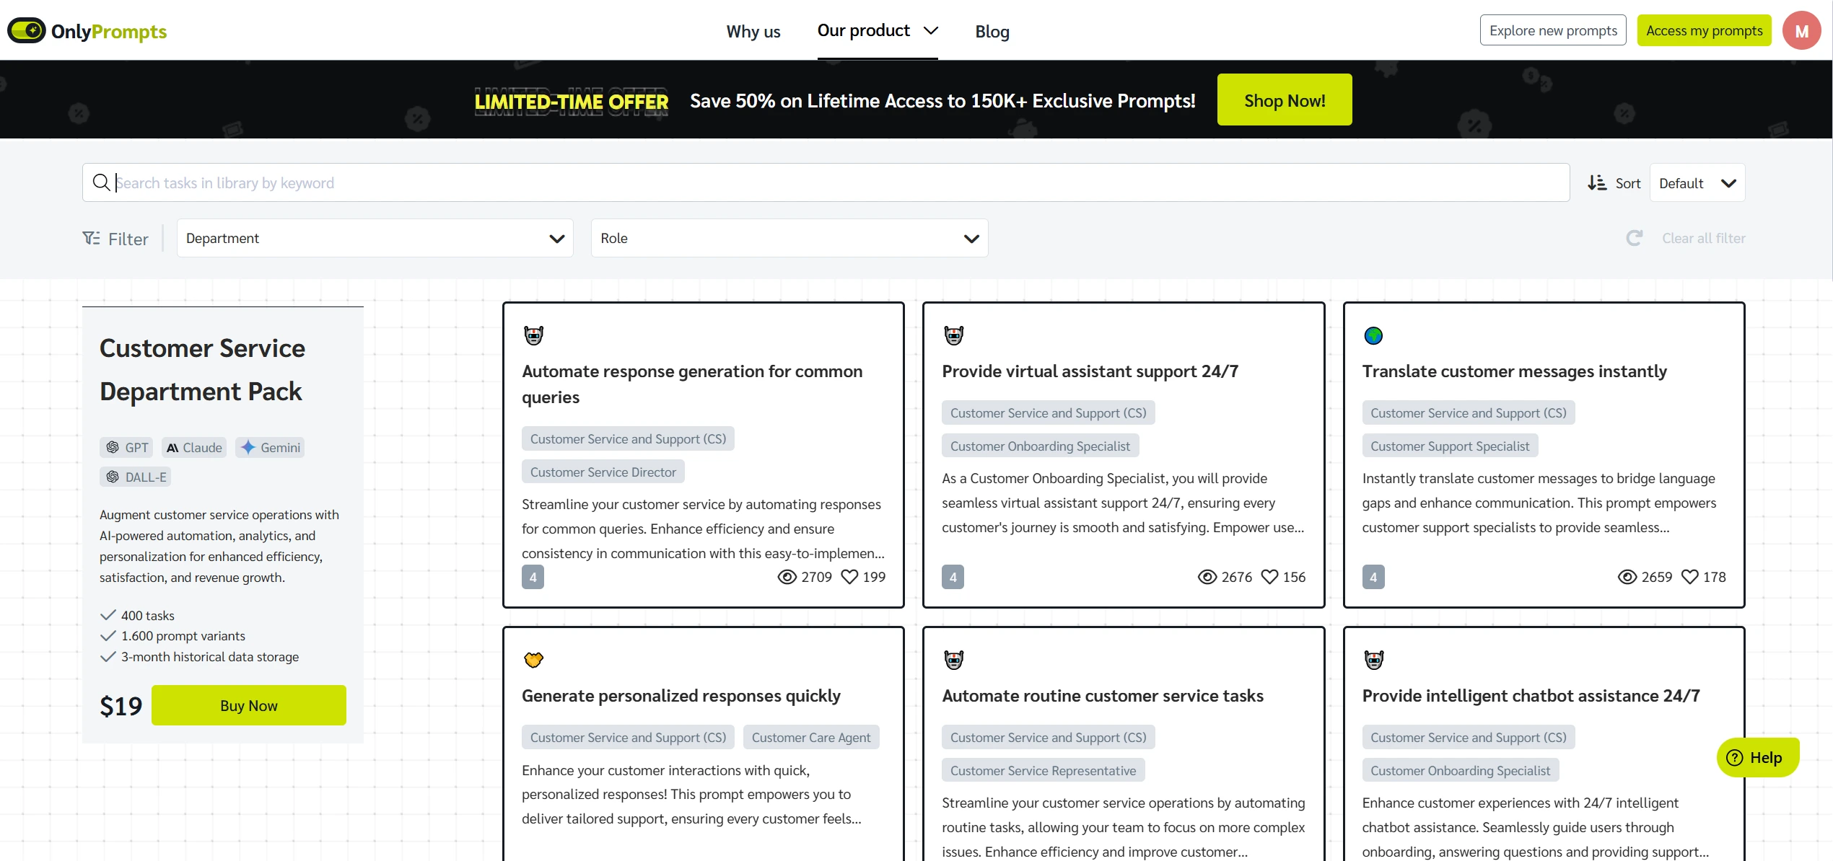Open the Our product menu item

coord(877,30)
